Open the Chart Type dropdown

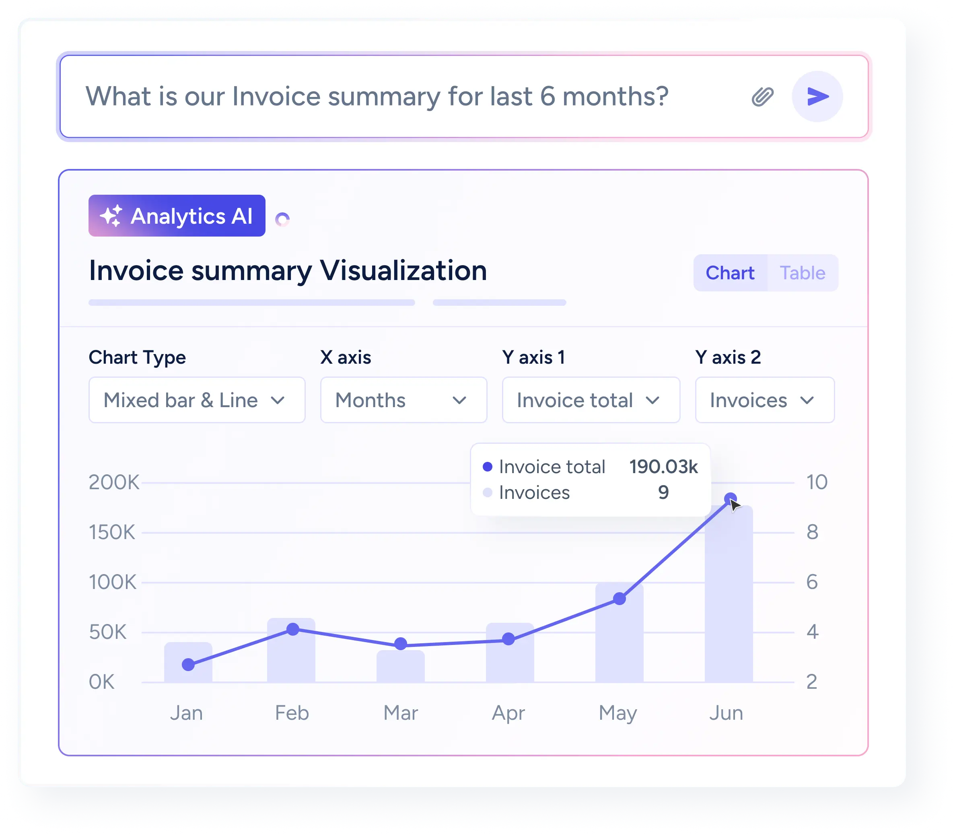click(x=197, y=400)
